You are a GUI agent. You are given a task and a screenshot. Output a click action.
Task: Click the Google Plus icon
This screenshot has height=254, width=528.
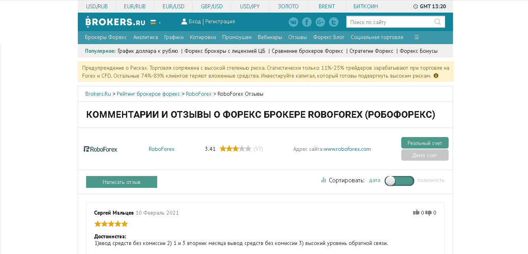click(x=320, y=22)
